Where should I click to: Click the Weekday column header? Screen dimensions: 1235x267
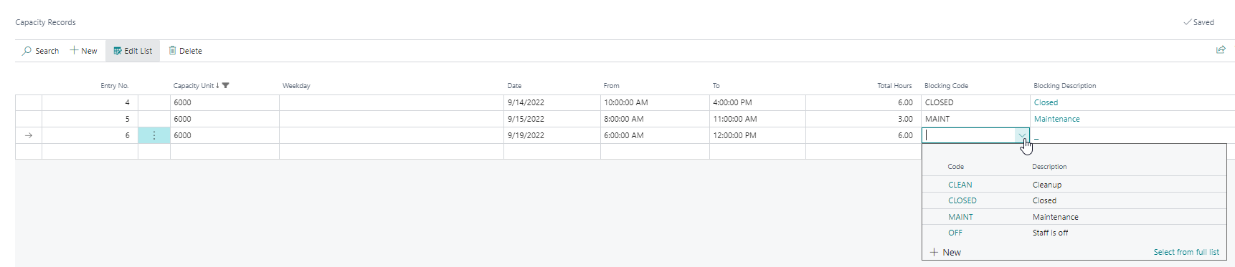(x=296, y=85)
